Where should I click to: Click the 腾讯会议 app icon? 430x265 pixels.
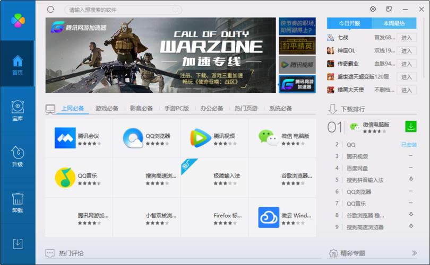coord(65,138)
